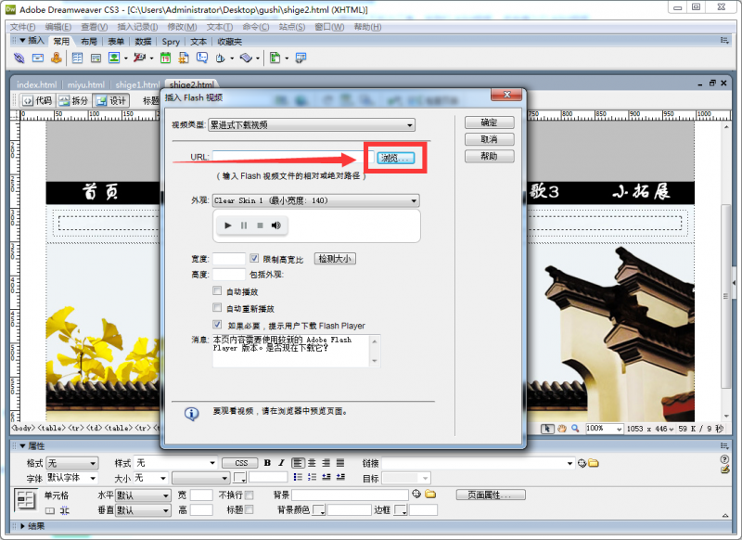Open the 文件(F) menu

coord(23,27)
